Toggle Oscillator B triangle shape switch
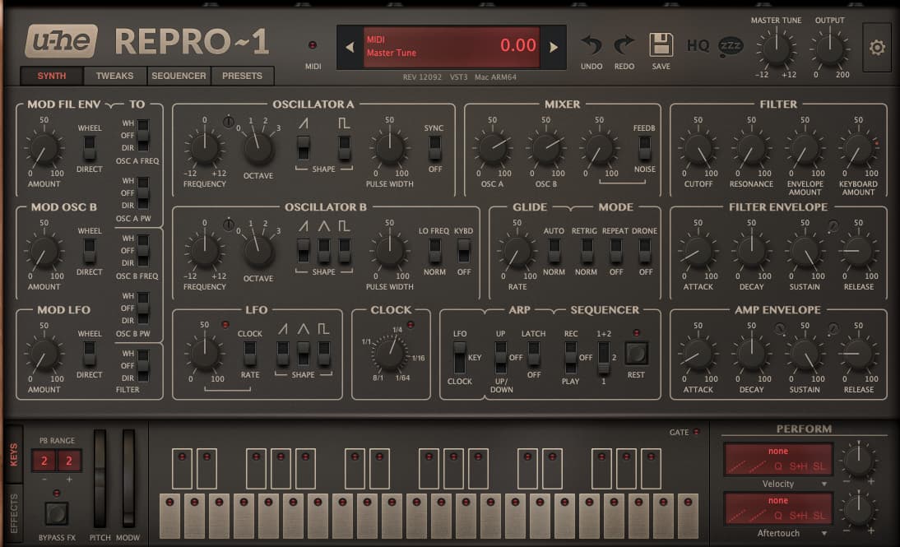 tap(324, 250)
